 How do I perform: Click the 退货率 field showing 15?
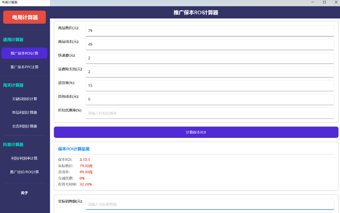coord(209,85)
